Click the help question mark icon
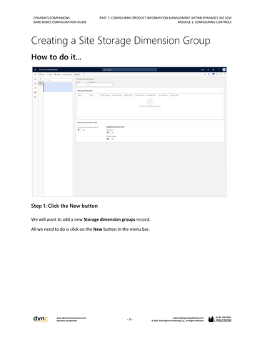Viewport: 265px width, 344px height. [219, 70]
